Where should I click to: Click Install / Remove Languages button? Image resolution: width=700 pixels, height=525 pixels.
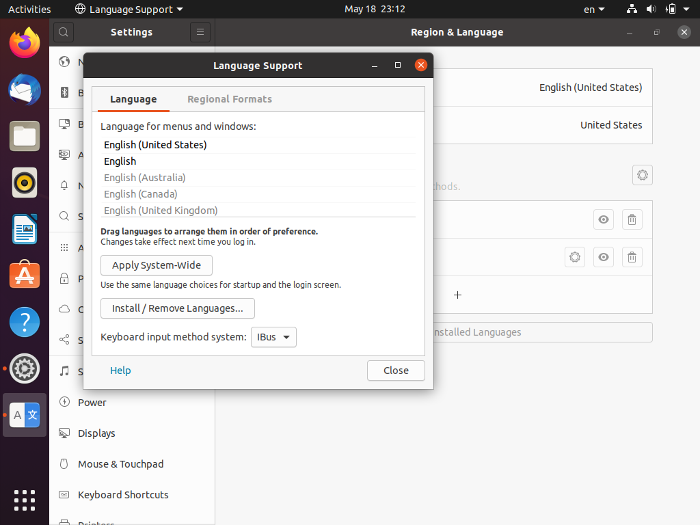pyautogui.click(x=178, y=308)
